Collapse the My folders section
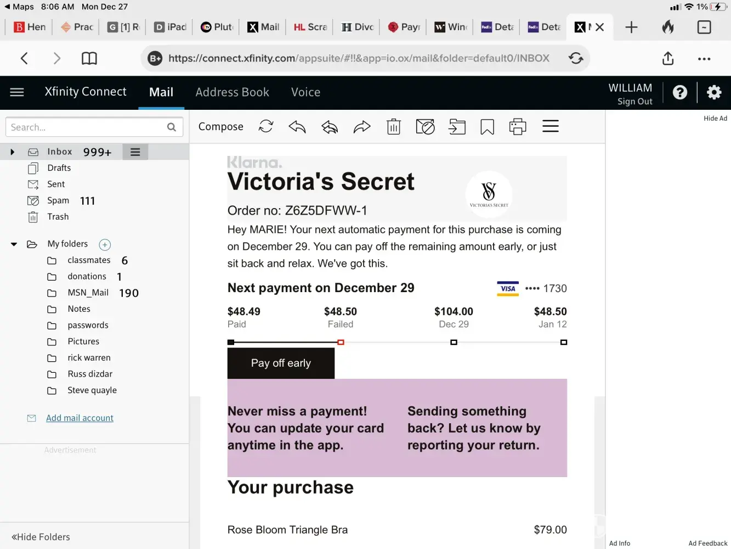The width and height of the screenshot is (731, 549). (14, 244)
